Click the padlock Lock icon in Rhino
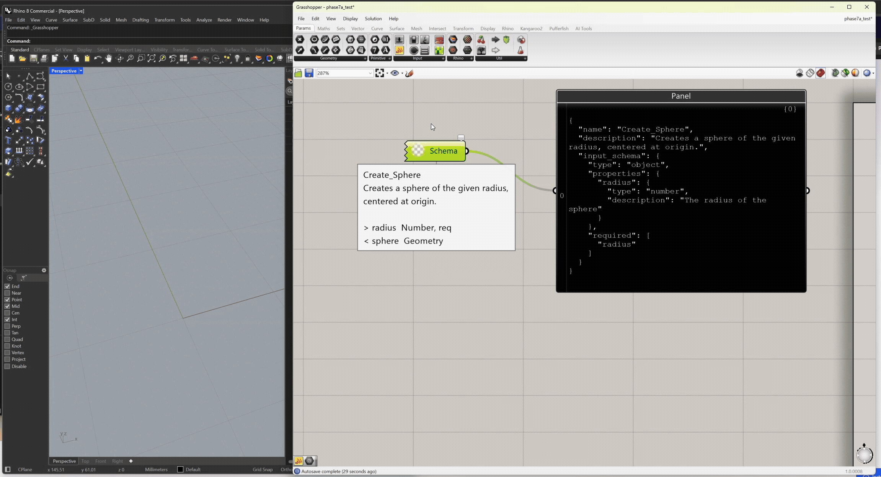Image resolution: width=881 pixels, height=477 pixels. (x=248, y=58)
